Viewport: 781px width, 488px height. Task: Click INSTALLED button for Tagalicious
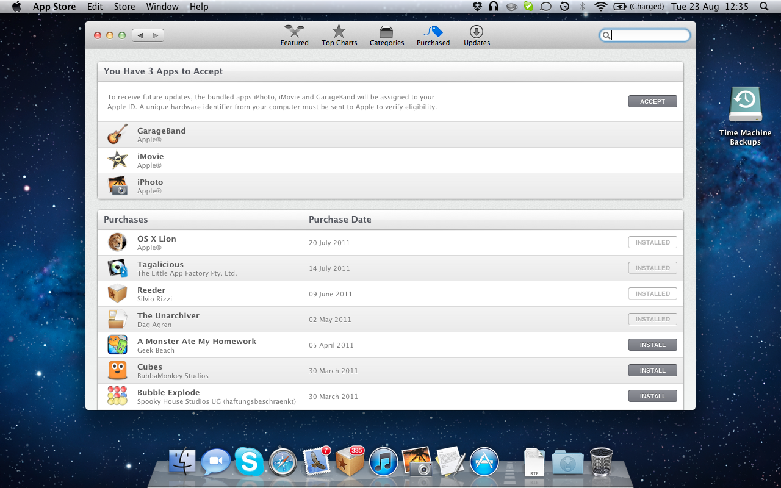pyautogui.click(x=652, y=268)
